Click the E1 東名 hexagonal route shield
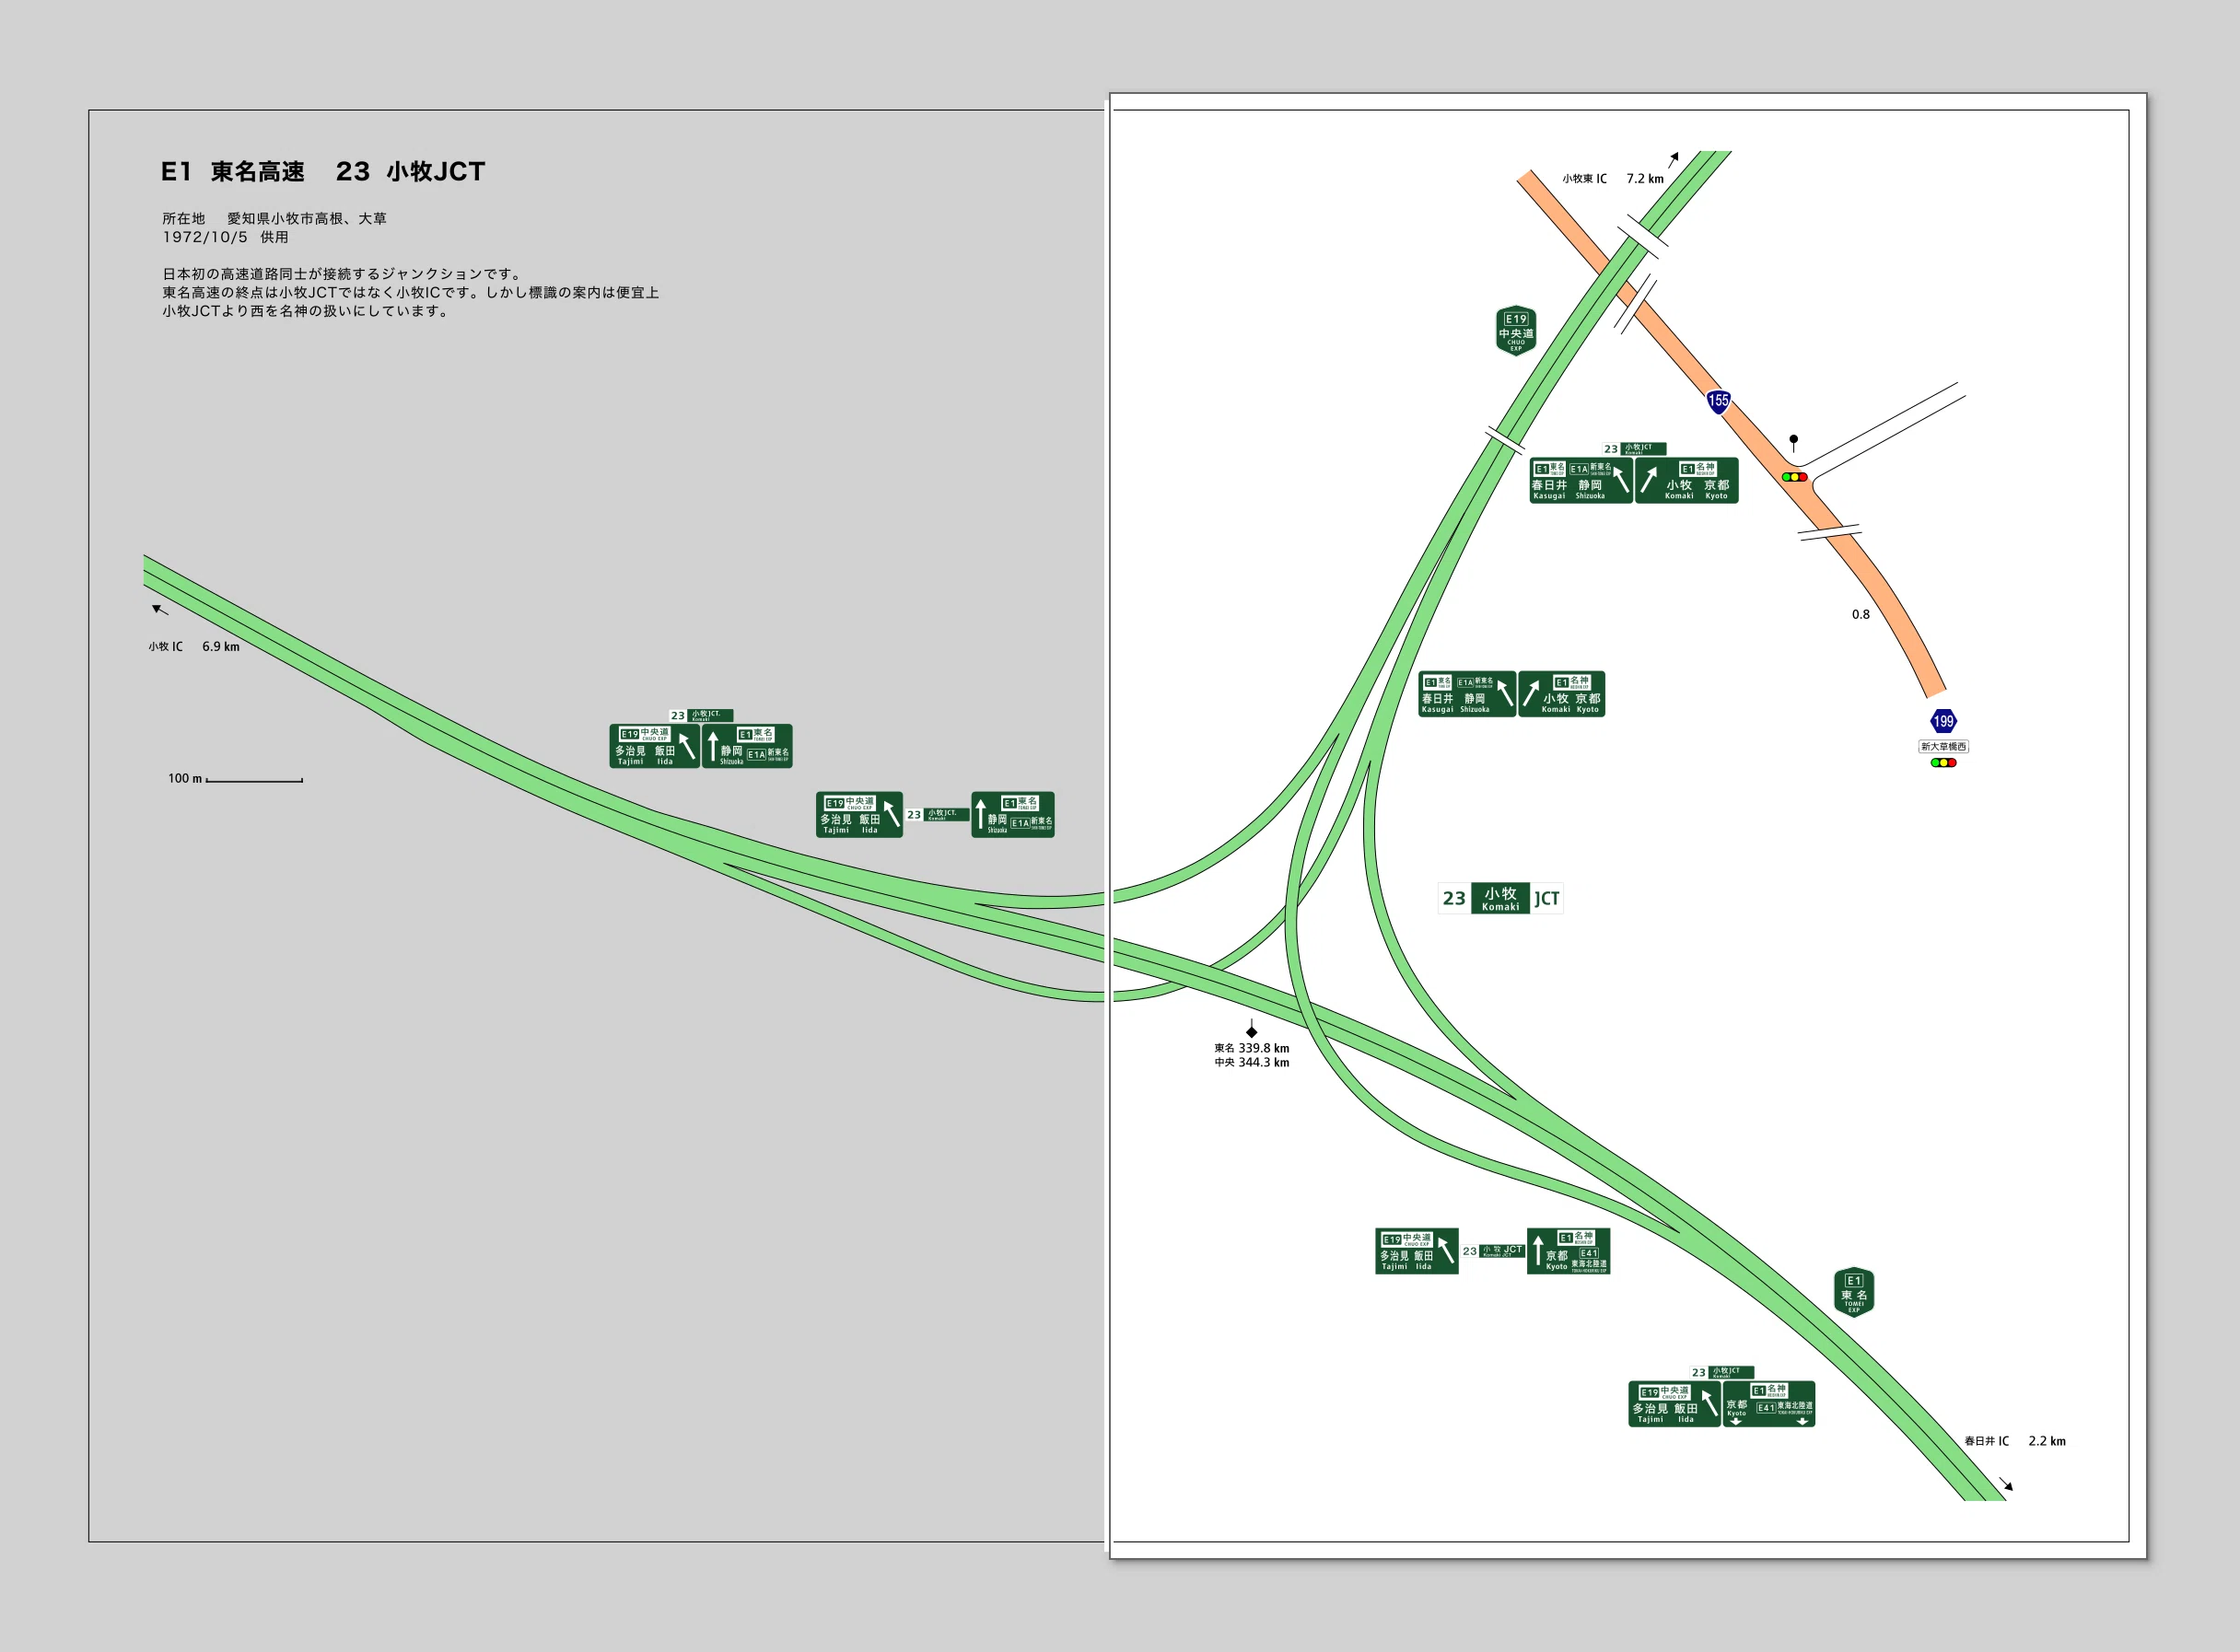The width and height of the screenshot is (2240, 1652). point(1854,1292)
